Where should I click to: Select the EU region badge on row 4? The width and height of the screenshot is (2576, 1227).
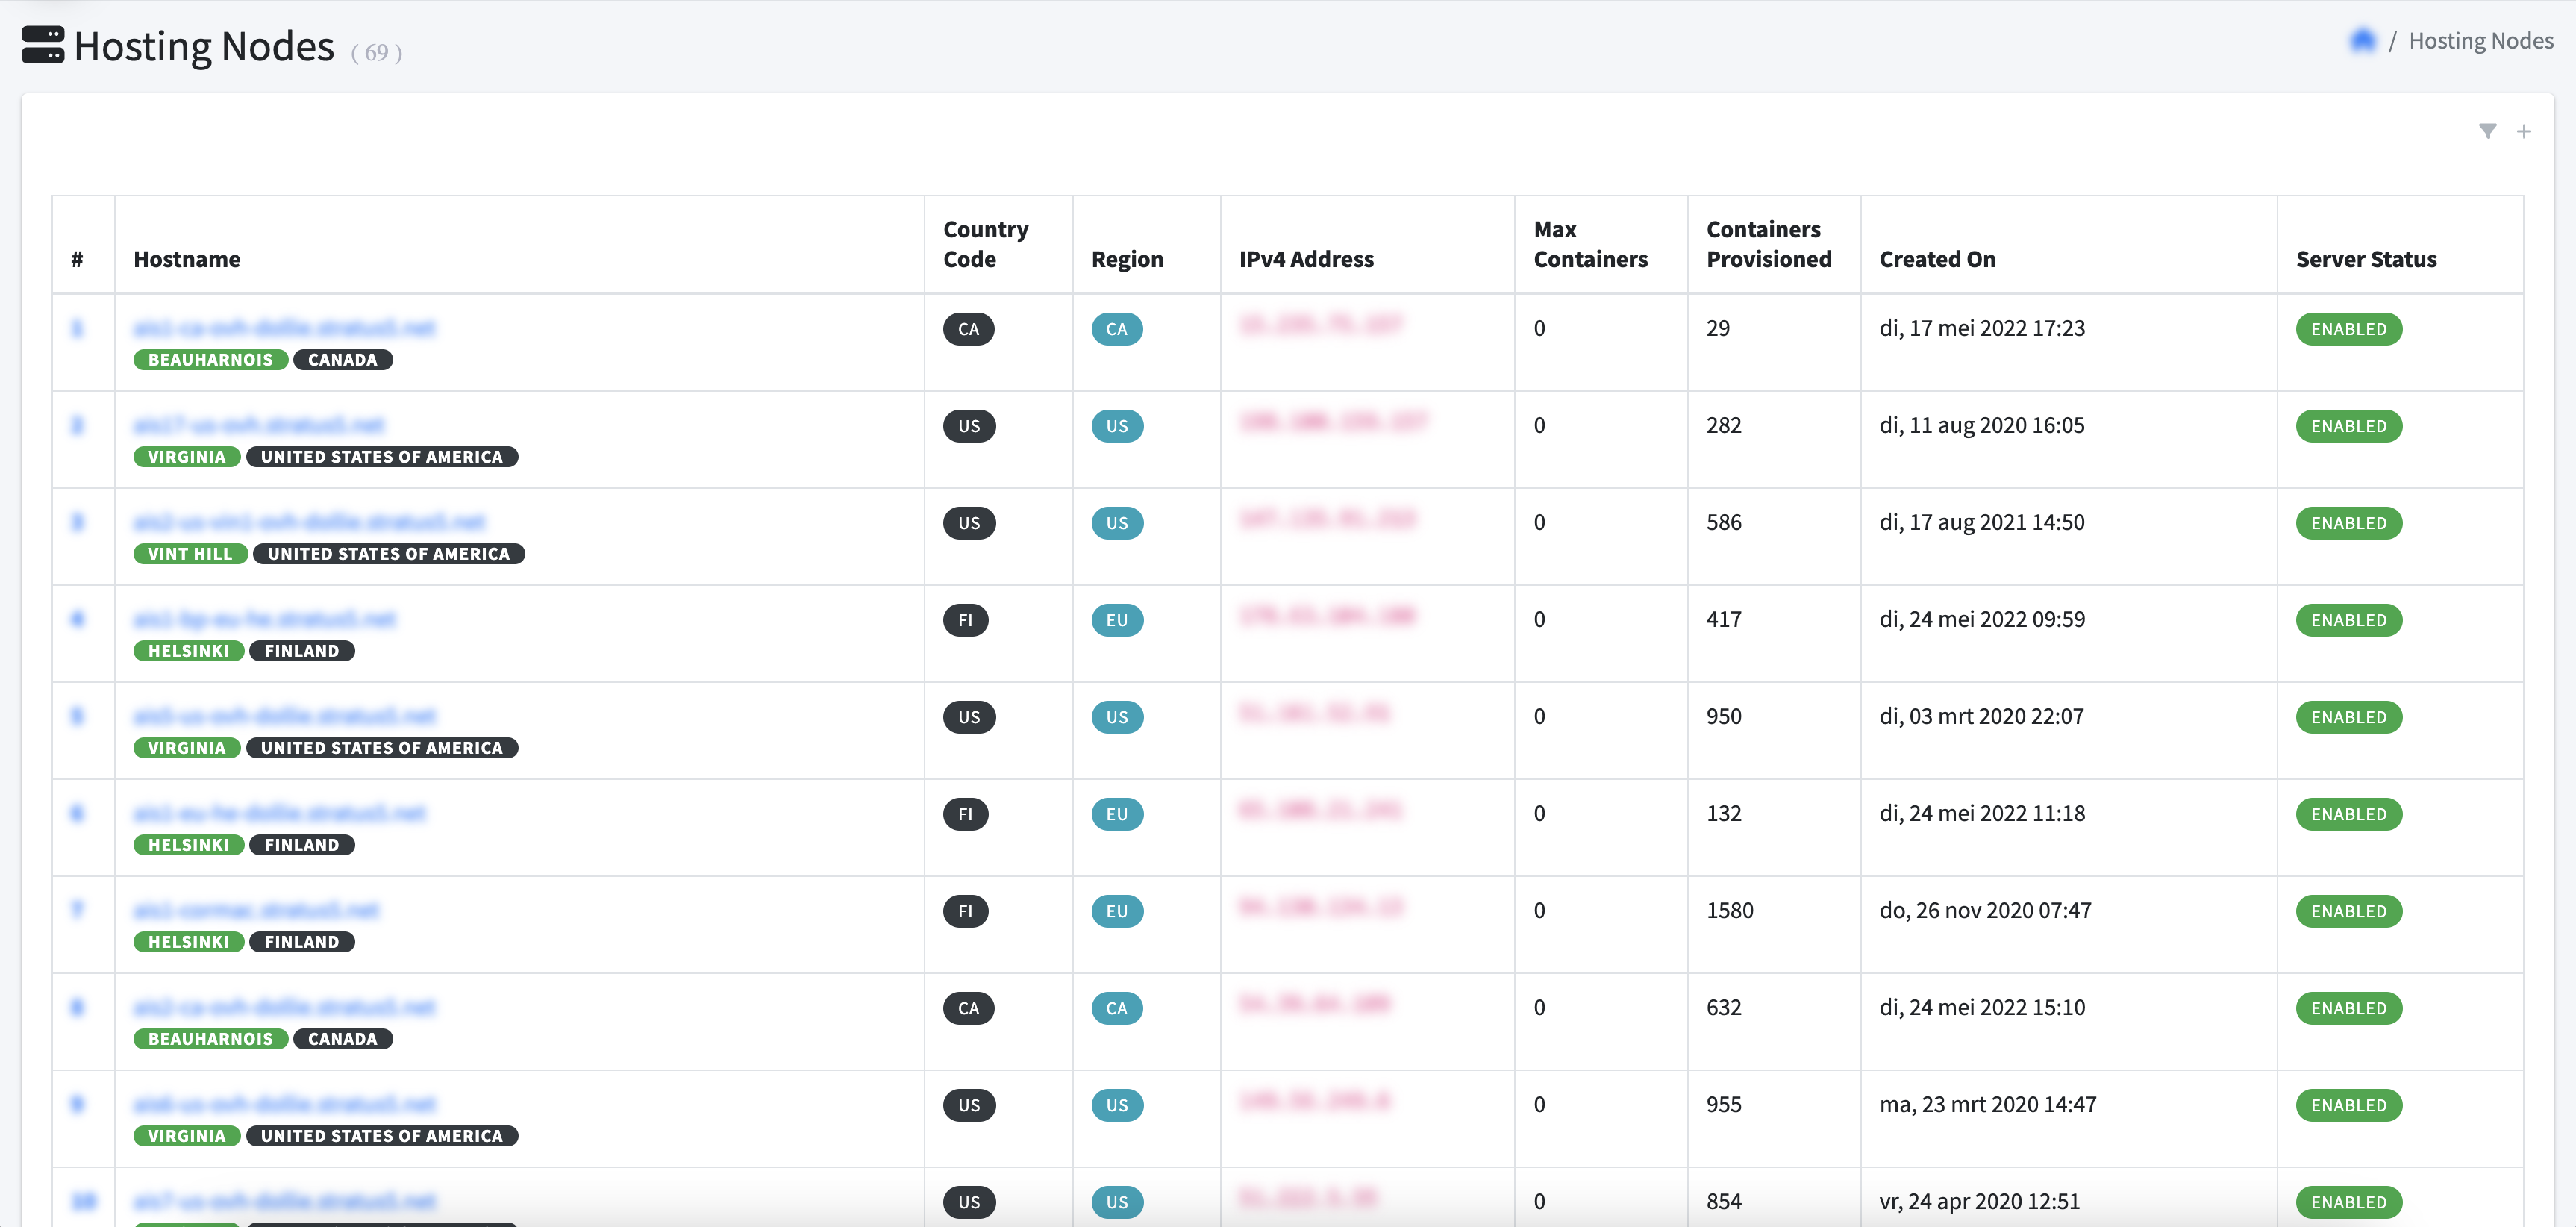pos(1117,619)
